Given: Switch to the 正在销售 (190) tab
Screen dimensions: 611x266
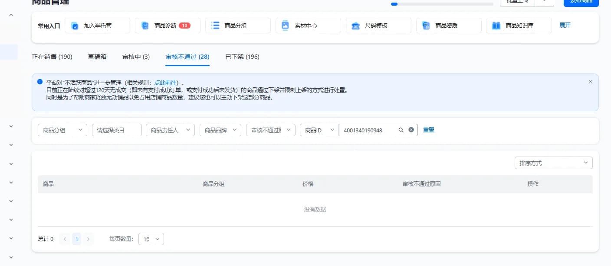Looking at the screenshot, I should coord(52,57).
